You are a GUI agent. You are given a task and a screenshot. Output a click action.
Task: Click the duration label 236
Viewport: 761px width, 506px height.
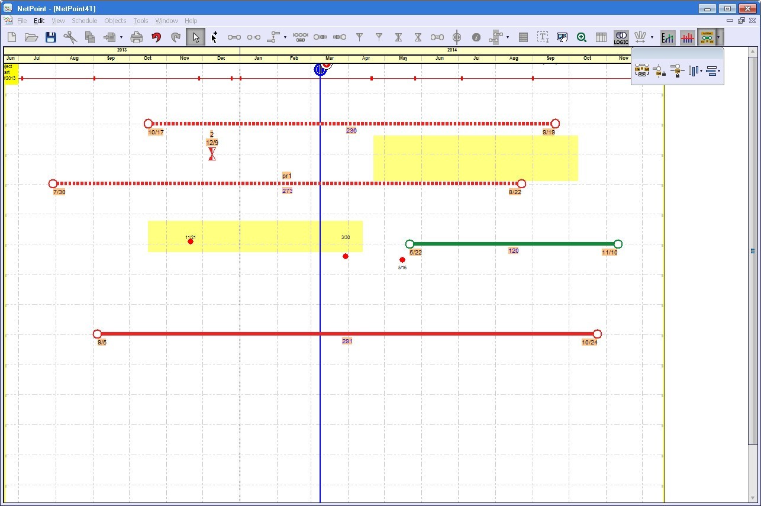[352, 130]
